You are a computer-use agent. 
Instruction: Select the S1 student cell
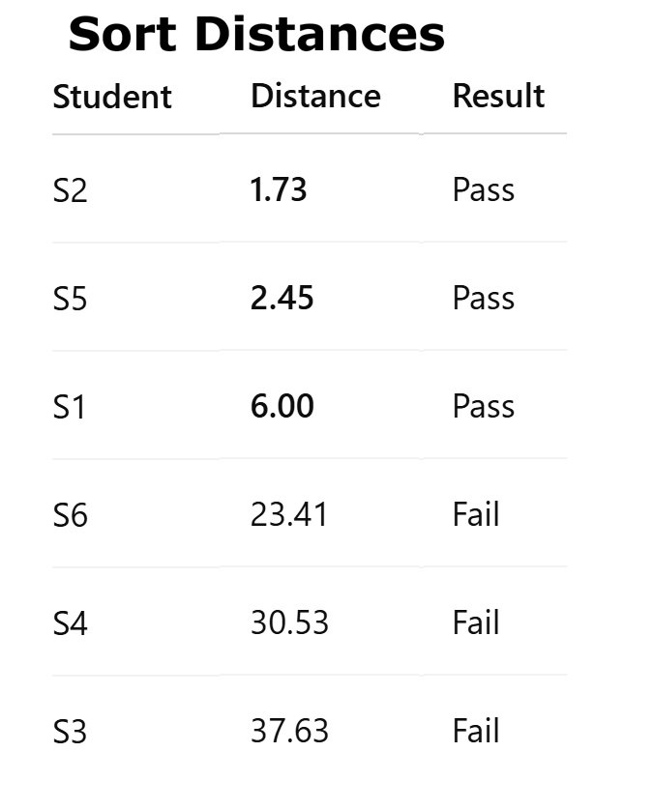click(x=70, y=407)
